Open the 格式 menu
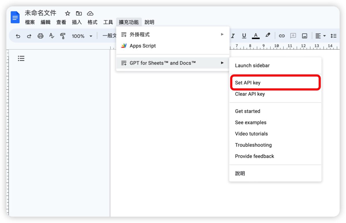 point(93,22)
